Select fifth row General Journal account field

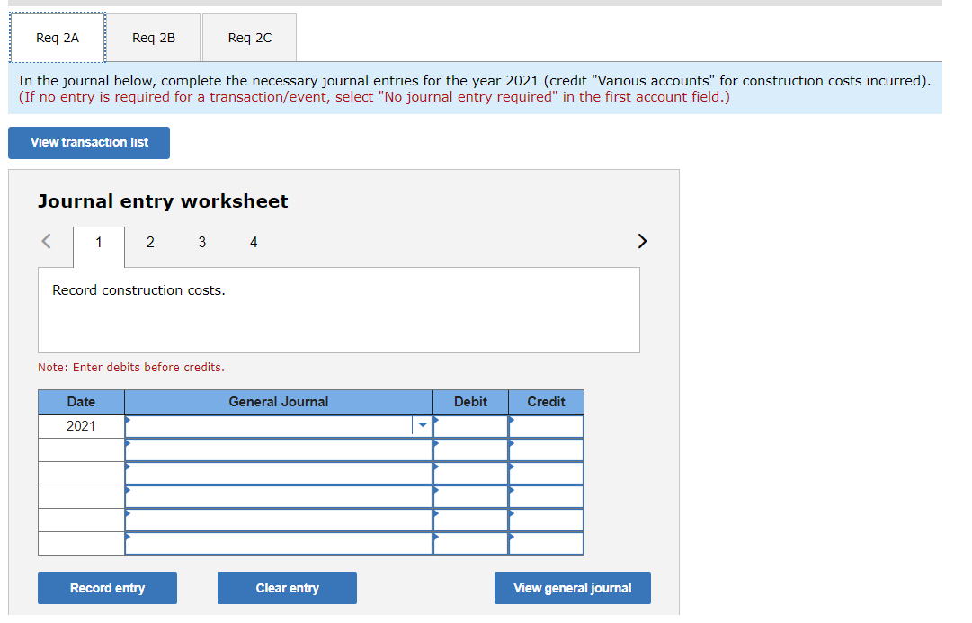point(279,520)
